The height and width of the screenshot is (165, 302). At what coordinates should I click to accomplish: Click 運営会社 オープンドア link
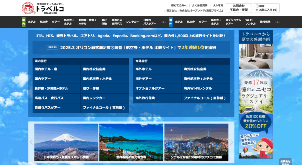click(x=193, y=11)
